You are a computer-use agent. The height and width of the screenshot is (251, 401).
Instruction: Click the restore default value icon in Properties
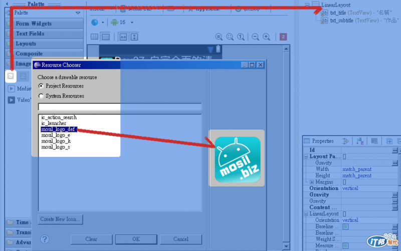374,141
